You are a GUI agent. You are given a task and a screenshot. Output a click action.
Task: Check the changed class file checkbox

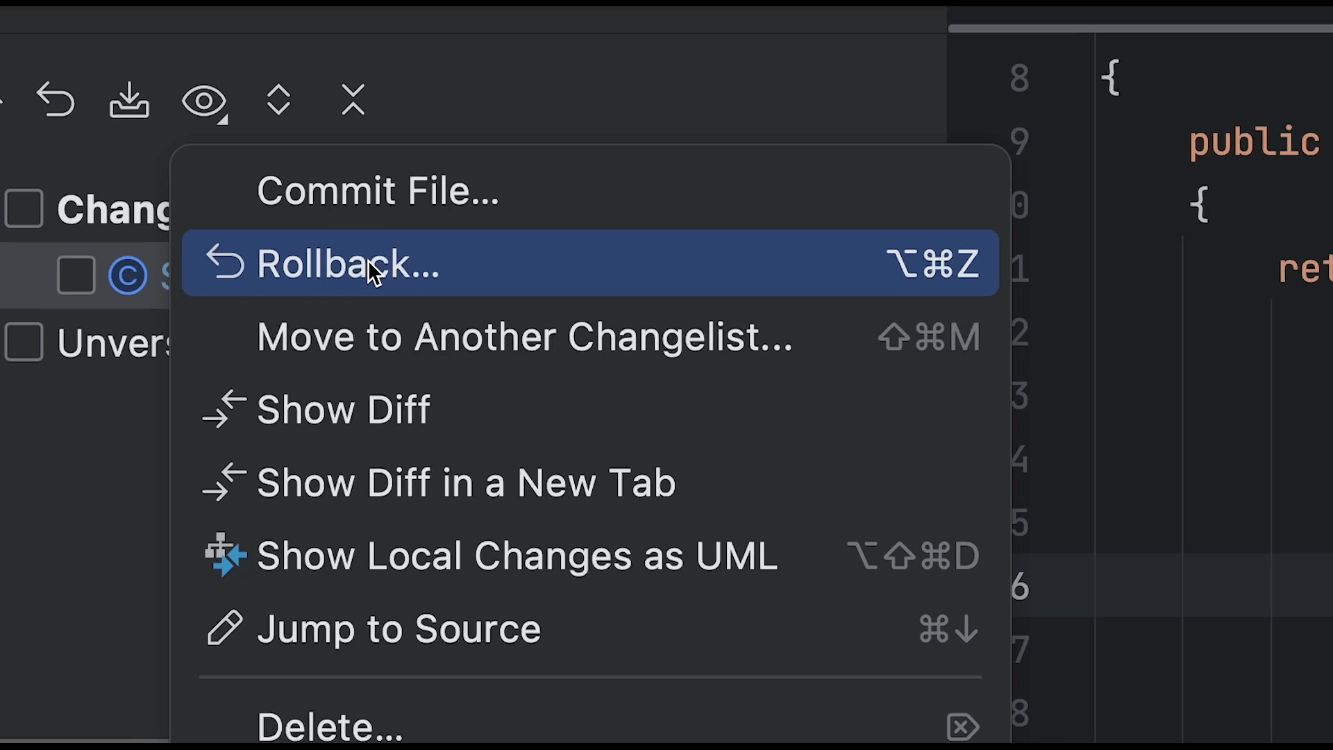76,275
